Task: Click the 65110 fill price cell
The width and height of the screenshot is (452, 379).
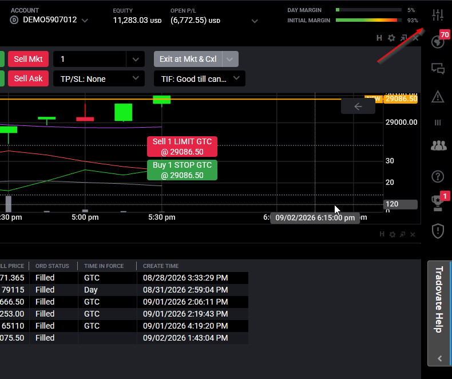Action: (14, 326)
